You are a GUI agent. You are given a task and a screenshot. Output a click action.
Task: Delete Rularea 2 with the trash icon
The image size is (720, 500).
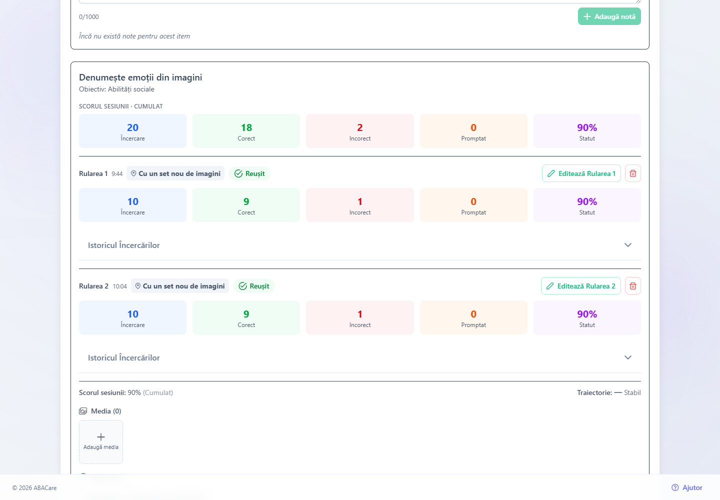tap(633, 286)
